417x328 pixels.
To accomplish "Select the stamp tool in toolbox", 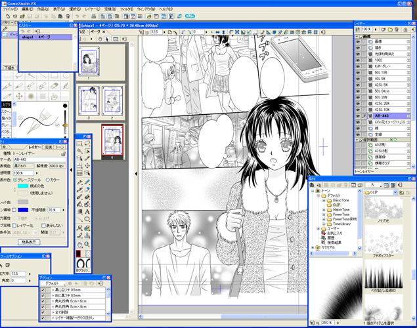I will click(87, 236).
